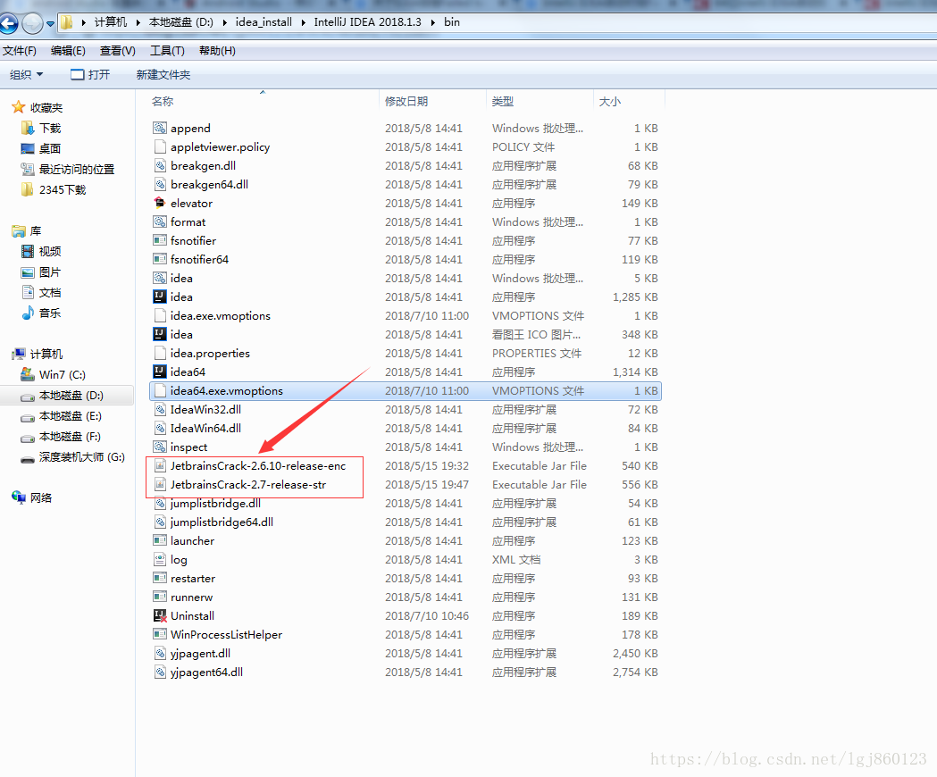Select the idea.exe.vmoptions file
937x777 pixels.
pos(406,315)
